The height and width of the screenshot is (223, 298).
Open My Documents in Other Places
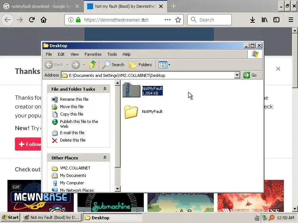point(73,175)
